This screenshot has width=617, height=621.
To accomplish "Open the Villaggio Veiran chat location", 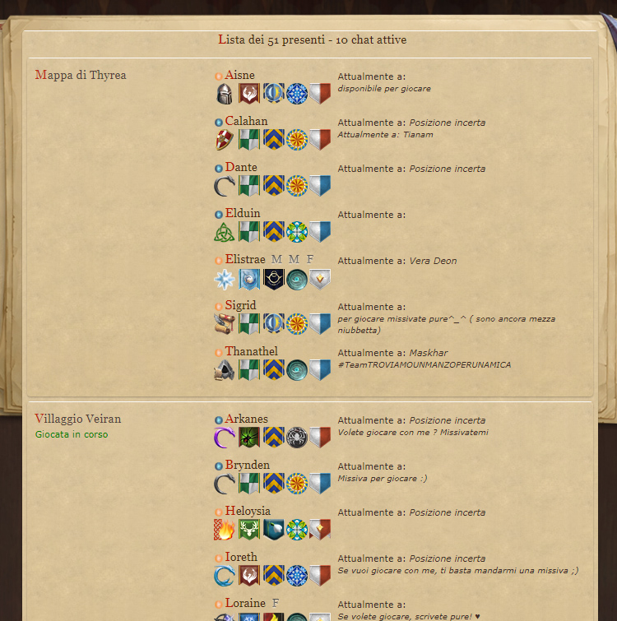I will pyautogui.click(x=77, y=419).
